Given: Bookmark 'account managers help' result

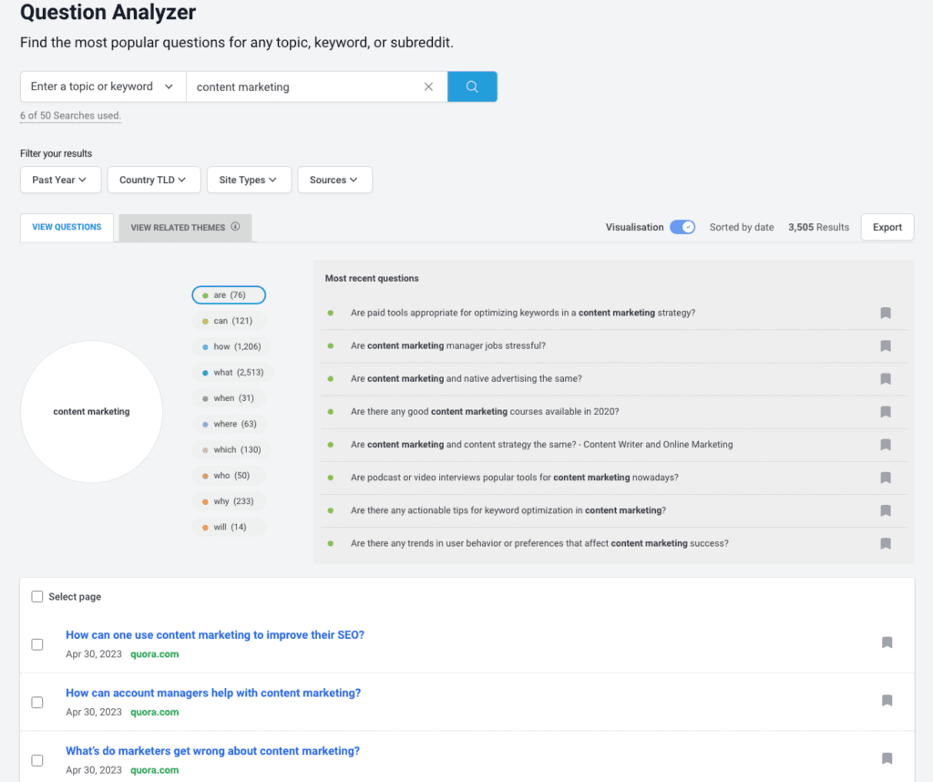Looking at the screenshot, I should [887, 701].
